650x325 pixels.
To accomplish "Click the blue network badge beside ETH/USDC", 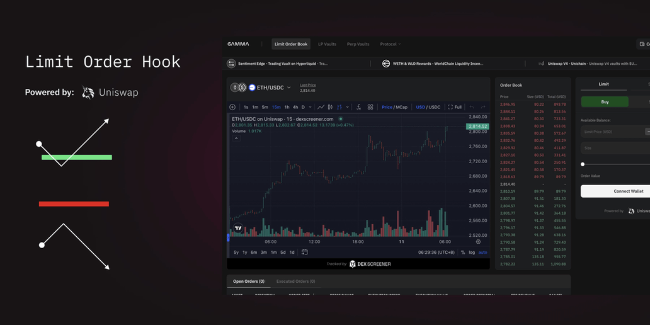I will point(252,88).
